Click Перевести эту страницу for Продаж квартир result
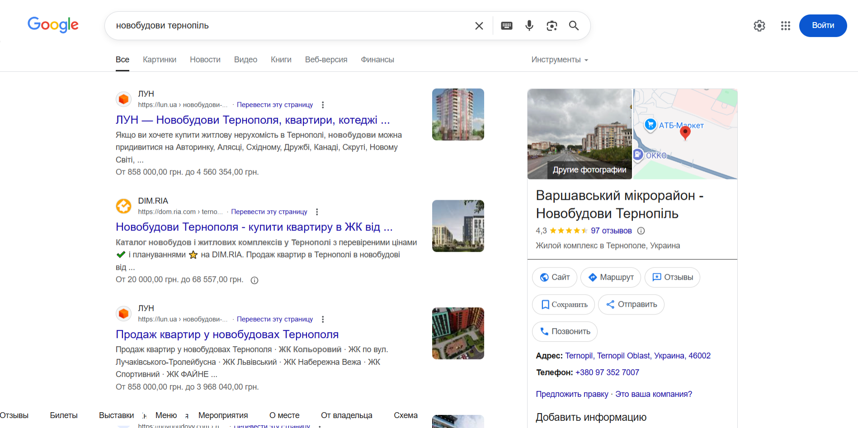 tap(275, 320)
